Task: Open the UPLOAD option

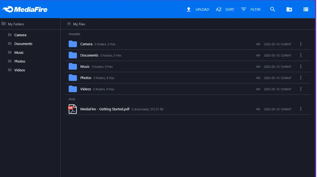Action: tap(202, 10)
